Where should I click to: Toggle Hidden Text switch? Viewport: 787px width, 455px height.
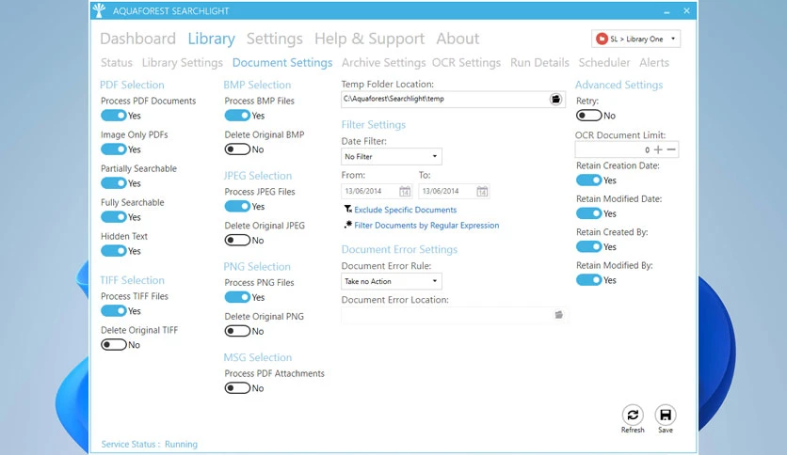pos(113,251)
